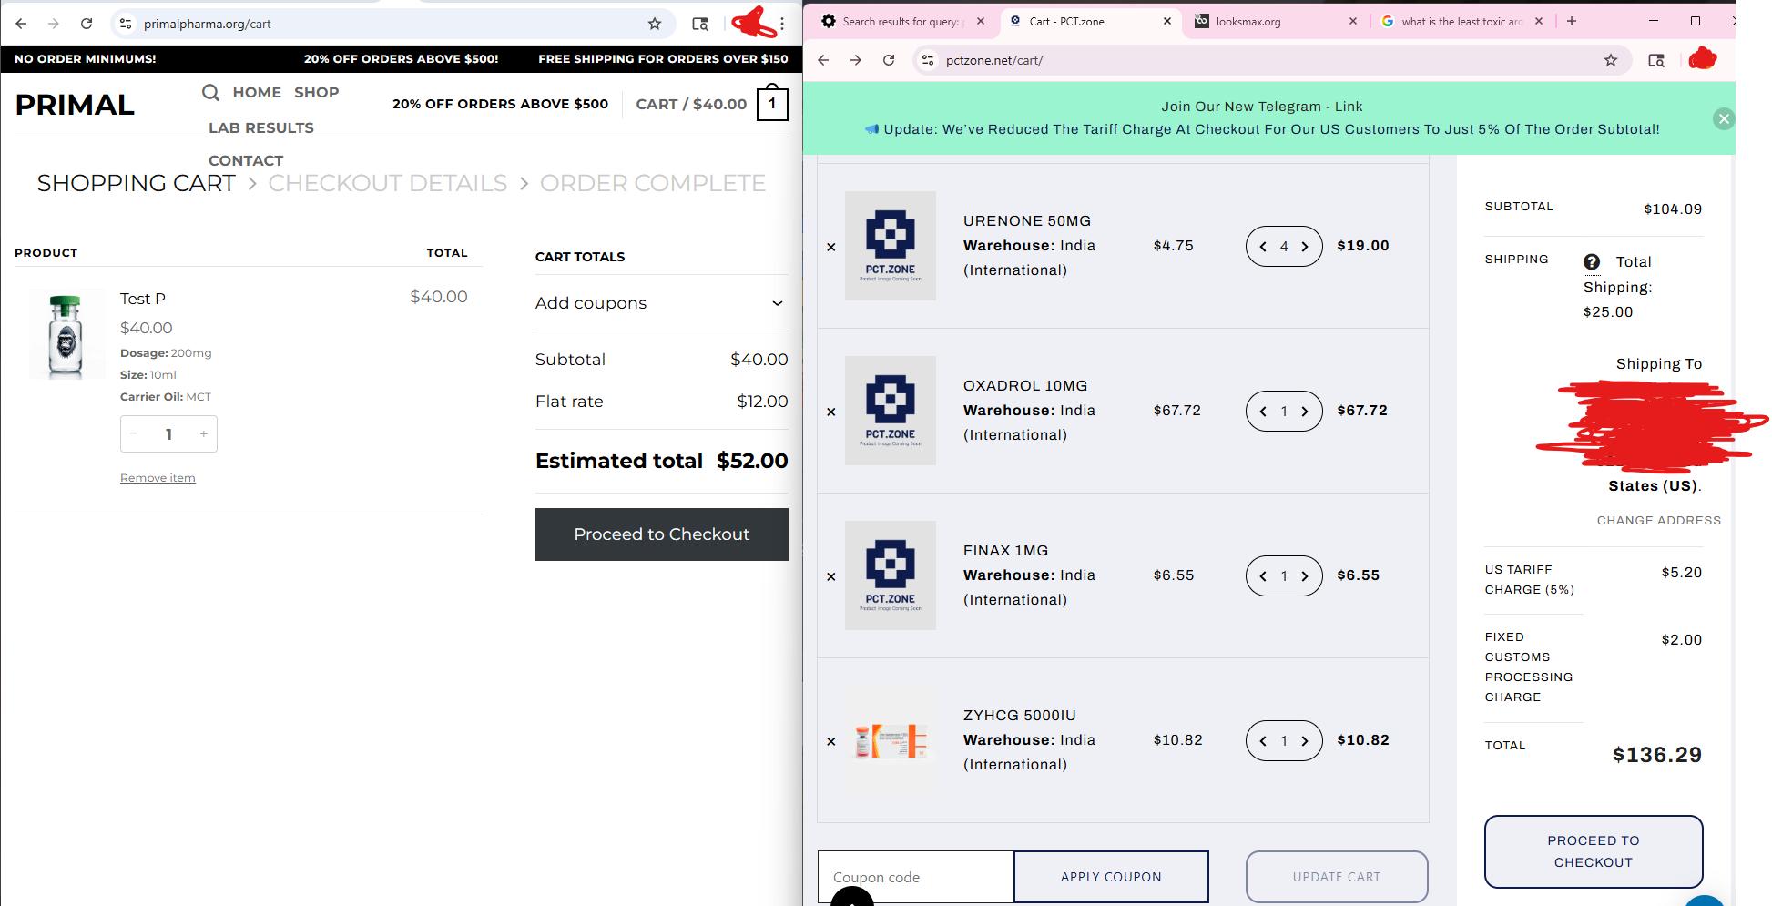Open the cart count box icon
1772x906 pixels.
click(x=772, y=104)
